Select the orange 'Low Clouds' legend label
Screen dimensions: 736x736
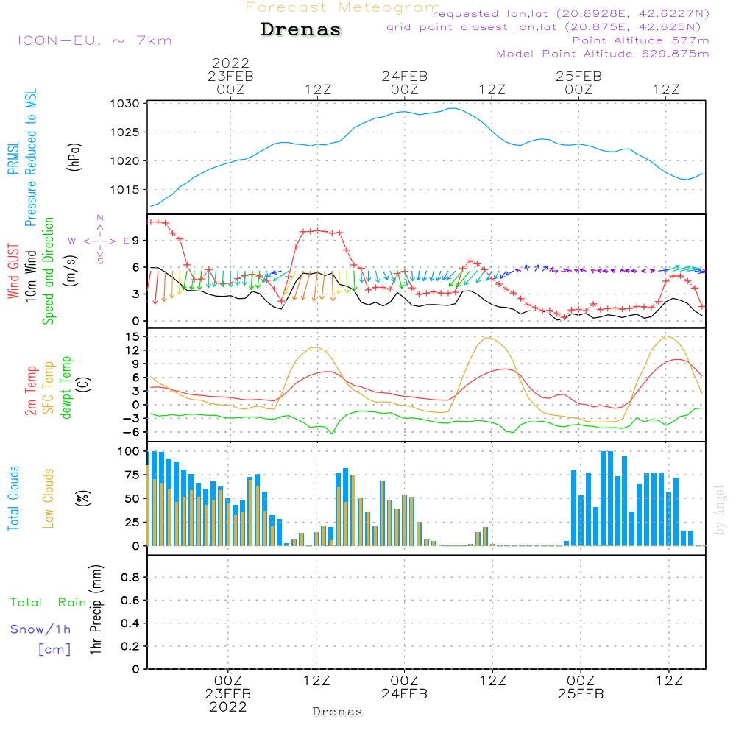point(49,498)
